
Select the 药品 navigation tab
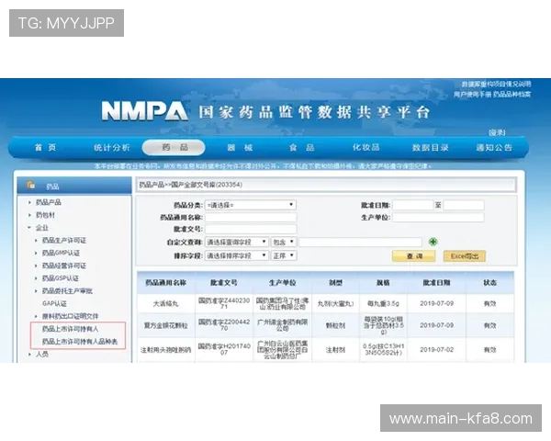pos(174,147)
